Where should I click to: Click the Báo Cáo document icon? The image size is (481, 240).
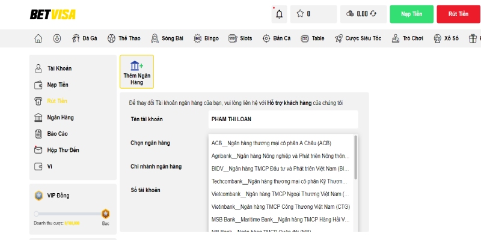38,134
